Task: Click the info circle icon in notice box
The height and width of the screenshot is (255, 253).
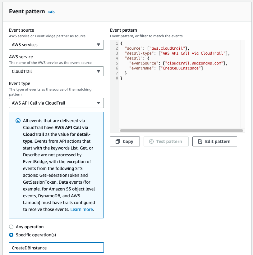Action: tap(18, 121)
